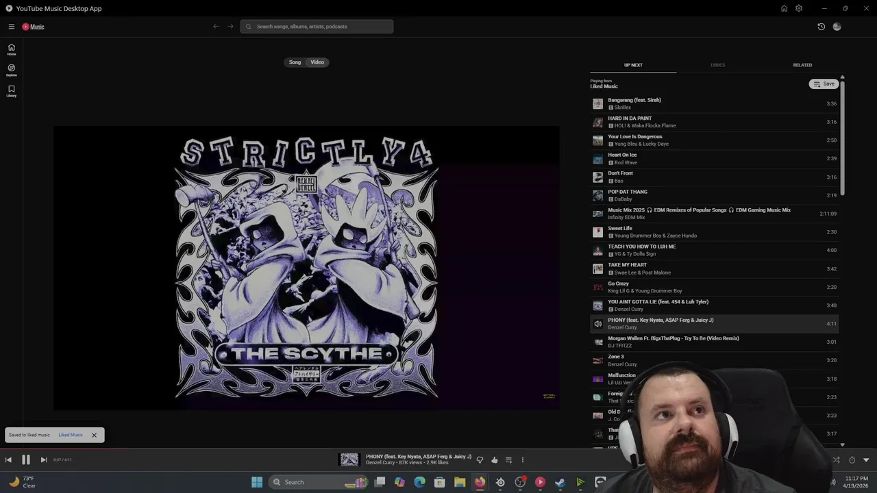Open the Library section in sidebar

(11, 91)
